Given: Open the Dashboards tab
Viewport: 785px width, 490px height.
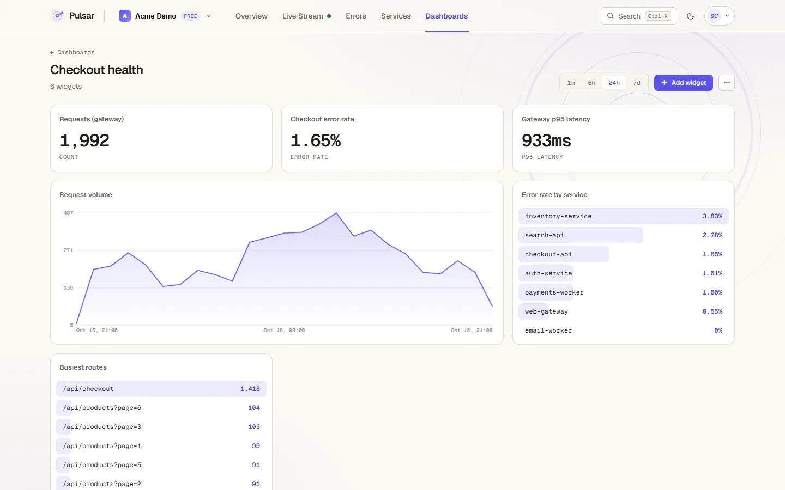Looking at the screenshot, I should 446,16.
